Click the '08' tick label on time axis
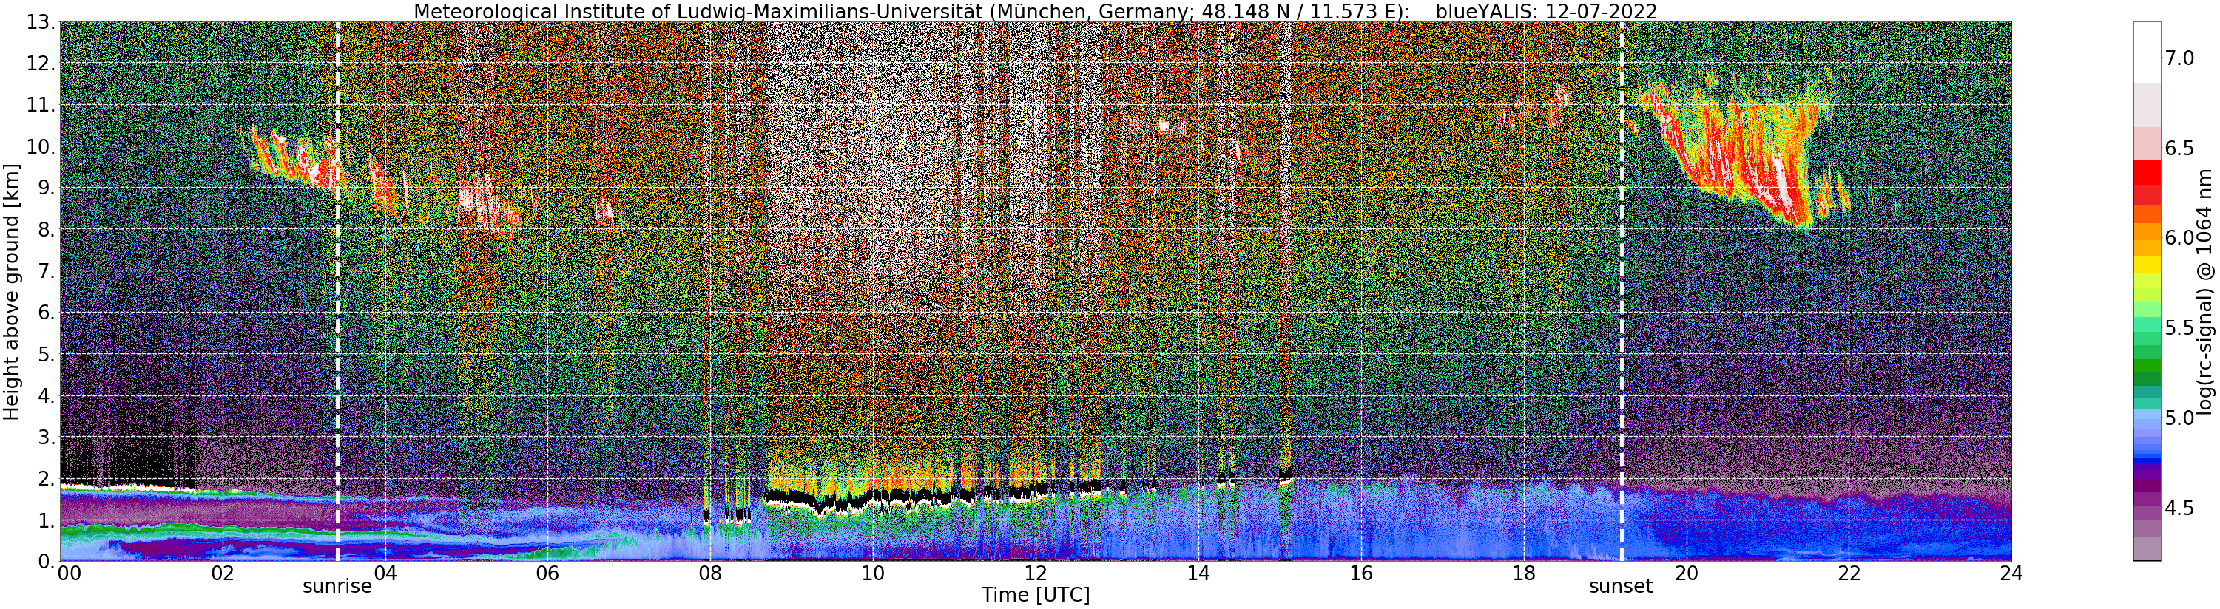The width and height of the screenshot is (2220, 609). (x=710, y=574)
